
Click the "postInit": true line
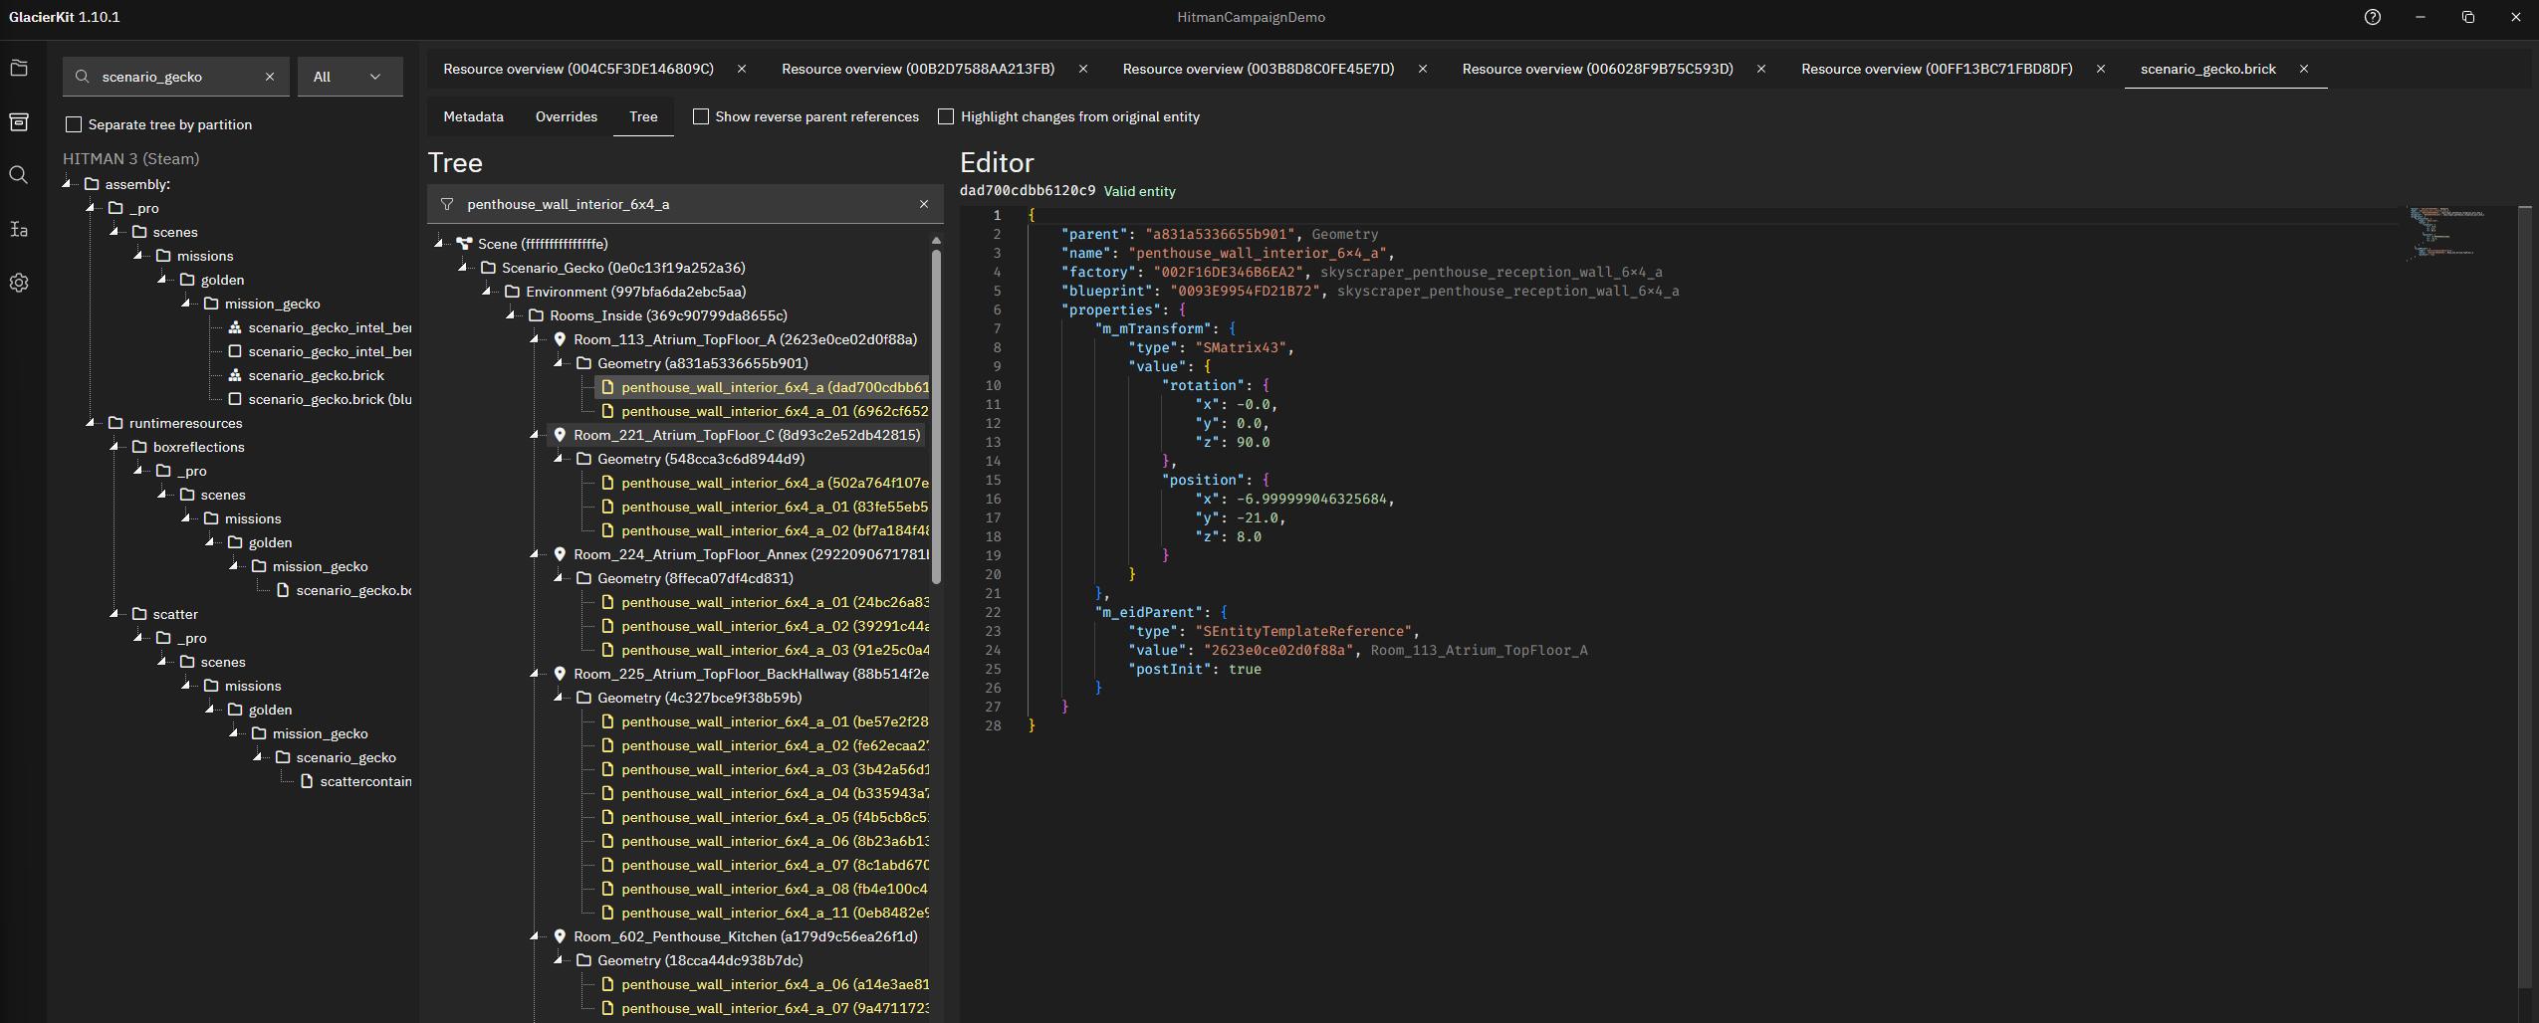coord(1195,669)
